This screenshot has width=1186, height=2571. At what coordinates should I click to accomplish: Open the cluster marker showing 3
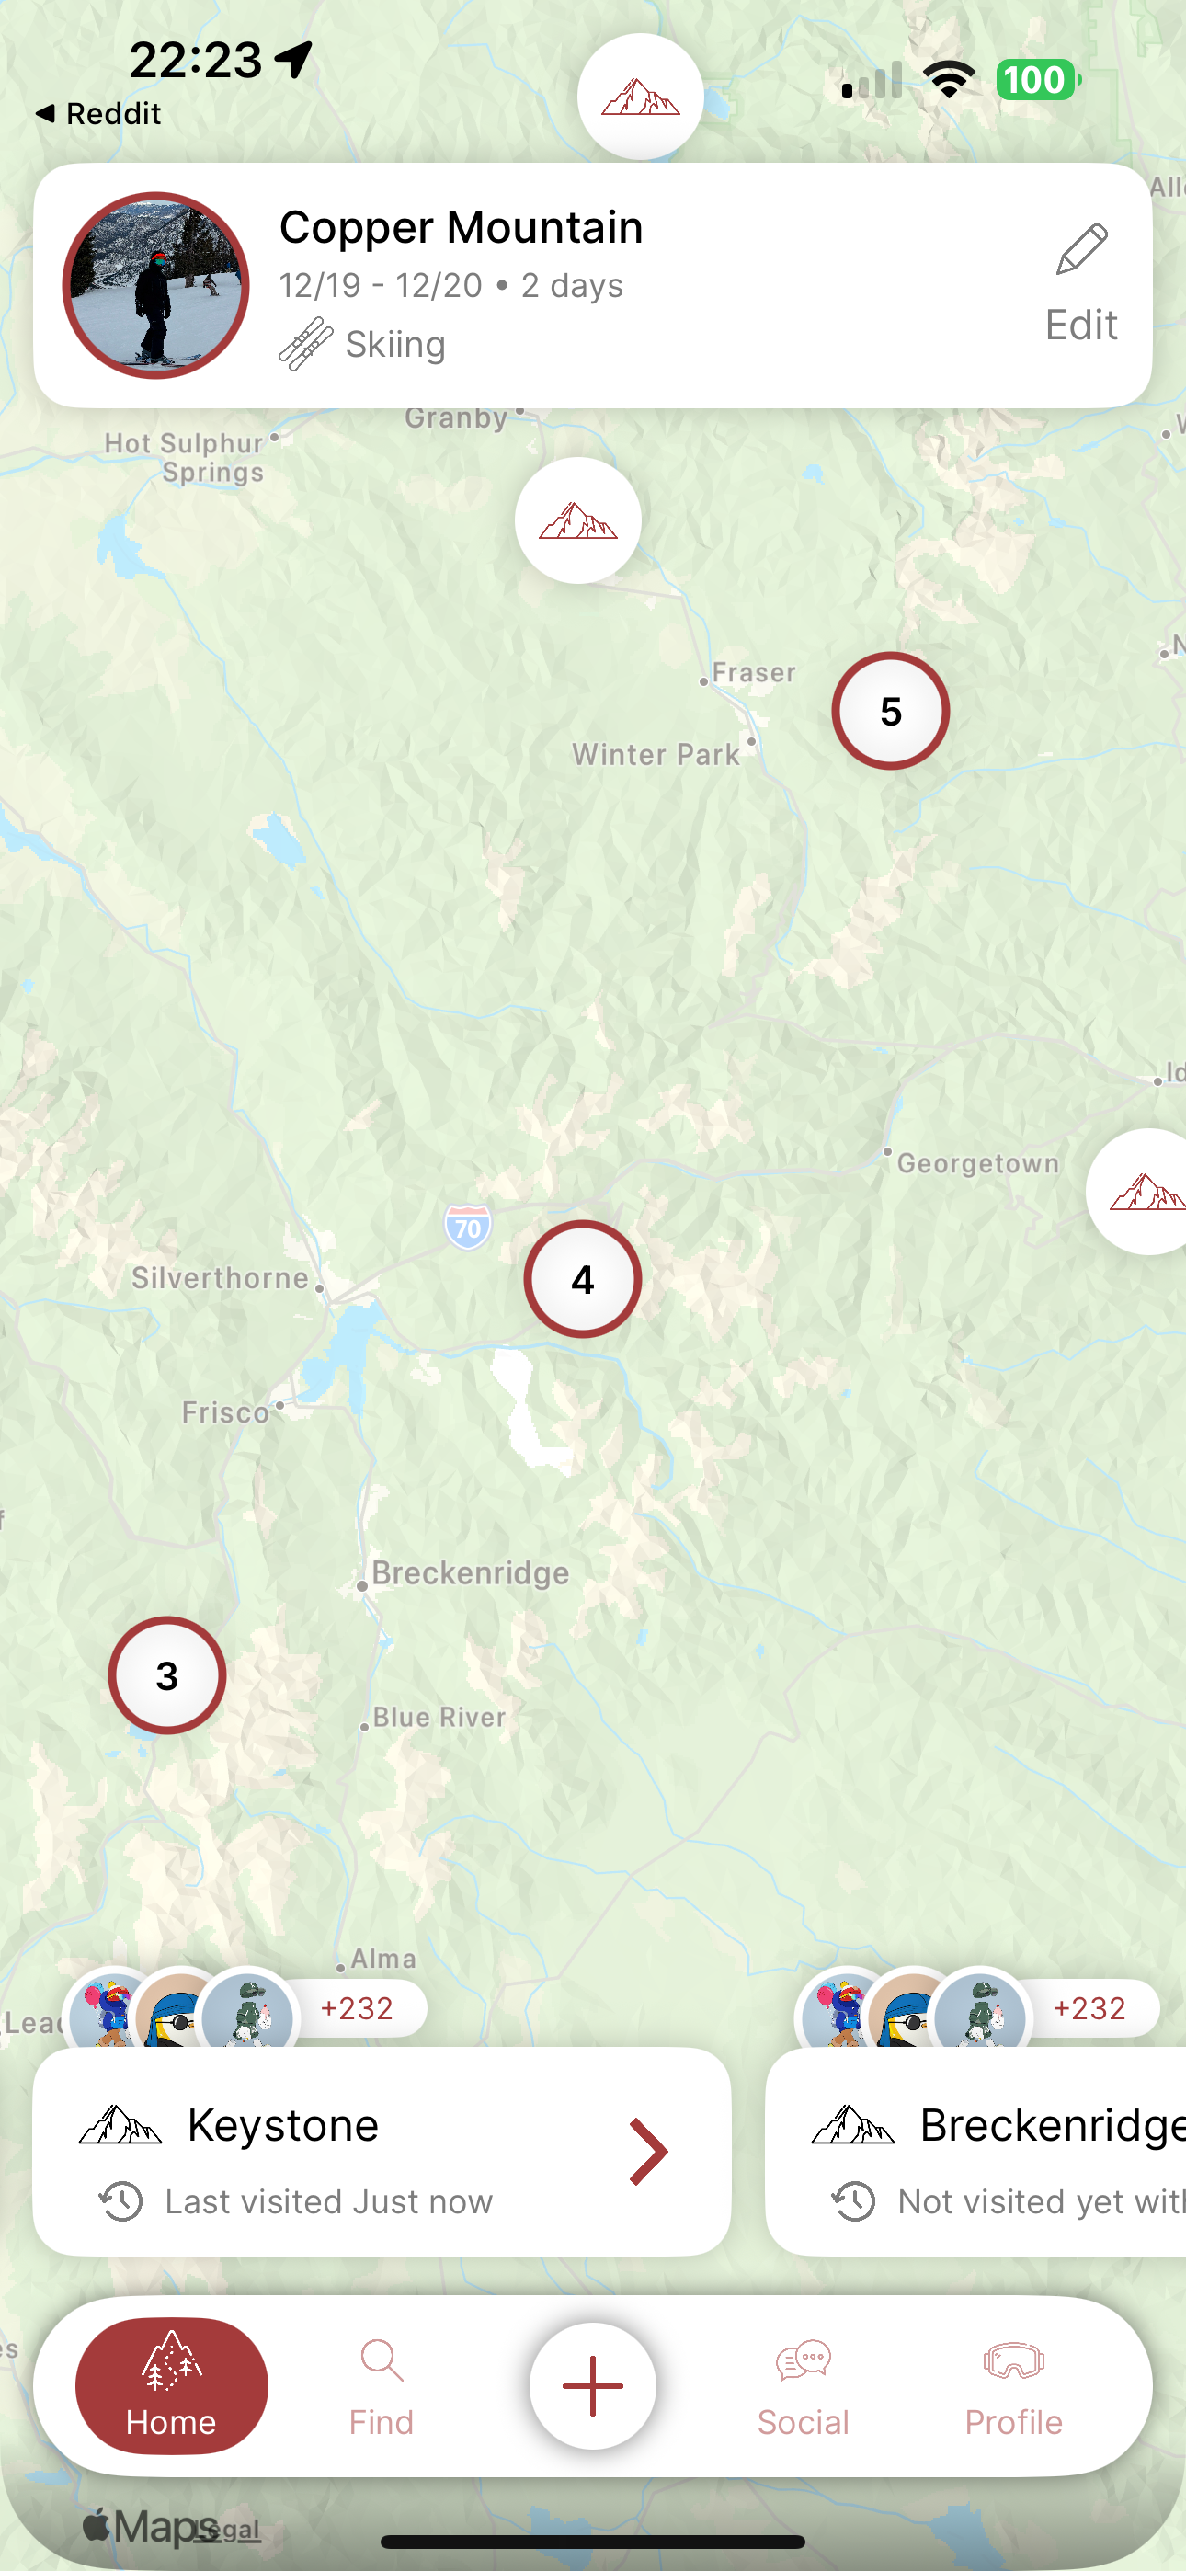(x=166, y=1674)
